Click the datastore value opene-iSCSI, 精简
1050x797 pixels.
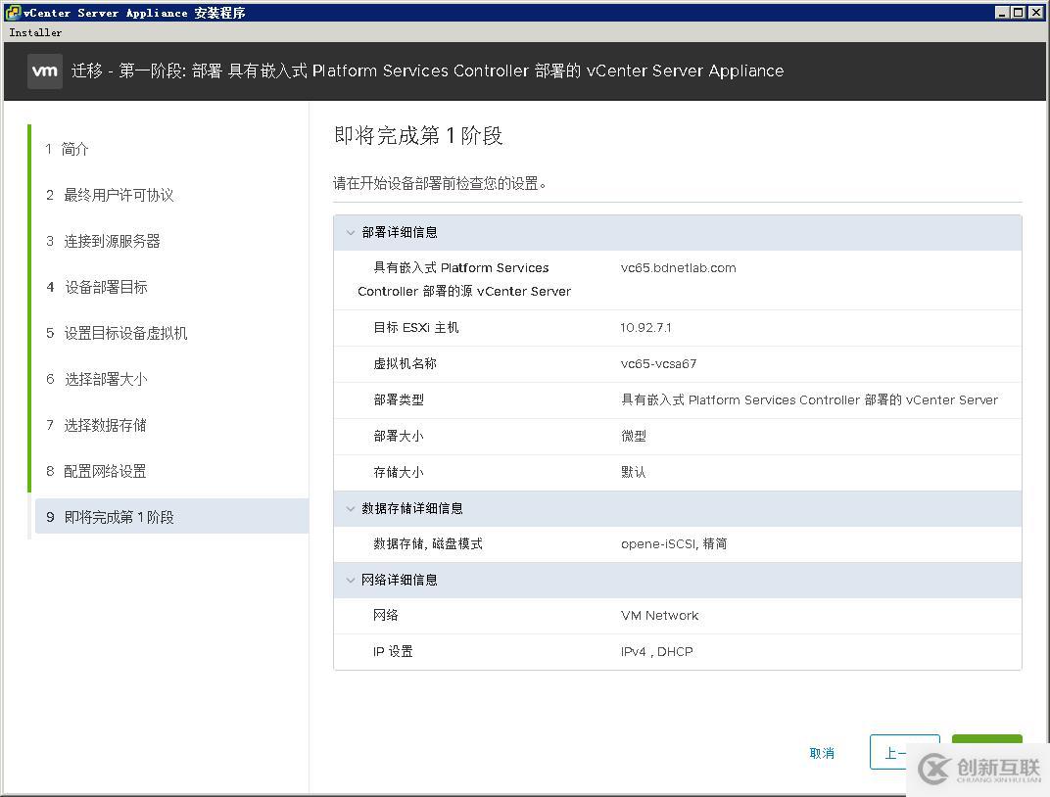[674, 544]
